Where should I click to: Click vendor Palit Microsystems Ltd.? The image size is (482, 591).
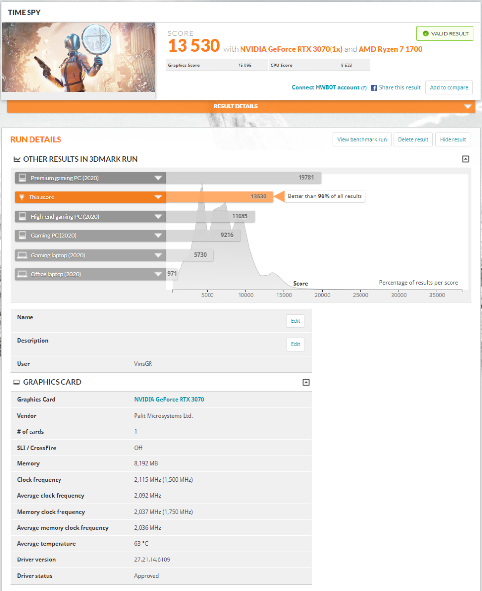[x=164, y=416]
